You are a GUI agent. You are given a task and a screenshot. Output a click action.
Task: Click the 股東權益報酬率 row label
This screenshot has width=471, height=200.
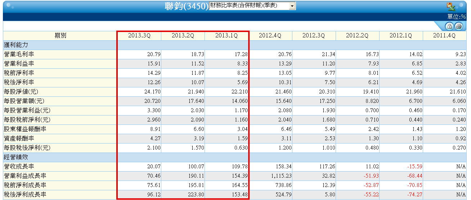(x=25, y=129)
